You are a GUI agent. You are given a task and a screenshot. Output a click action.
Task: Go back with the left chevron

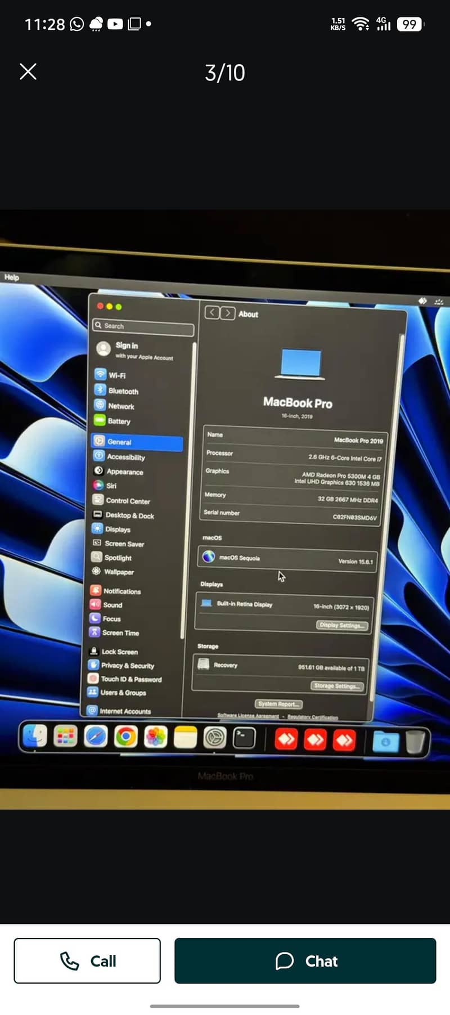211,313
